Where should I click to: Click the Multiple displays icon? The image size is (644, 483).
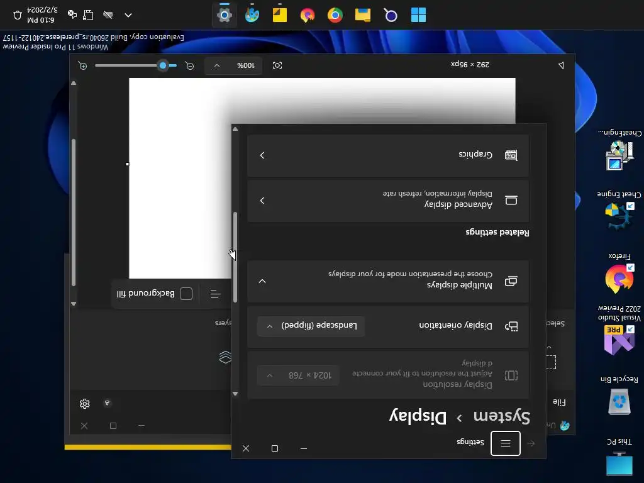[511, 281]
